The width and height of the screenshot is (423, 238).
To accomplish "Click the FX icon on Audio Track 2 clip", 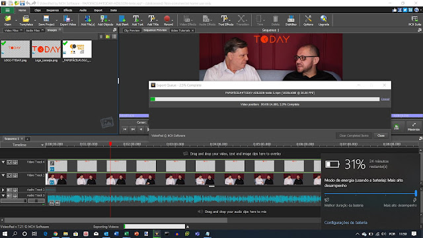I will pyautogui.click(x=52, y=203).
